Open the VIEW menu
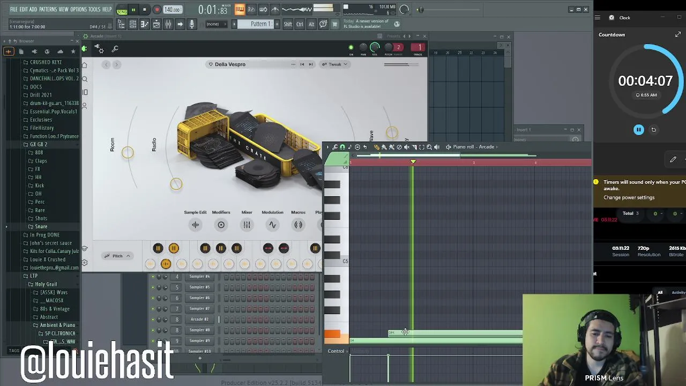686x386 pixels. click(63, 10)
